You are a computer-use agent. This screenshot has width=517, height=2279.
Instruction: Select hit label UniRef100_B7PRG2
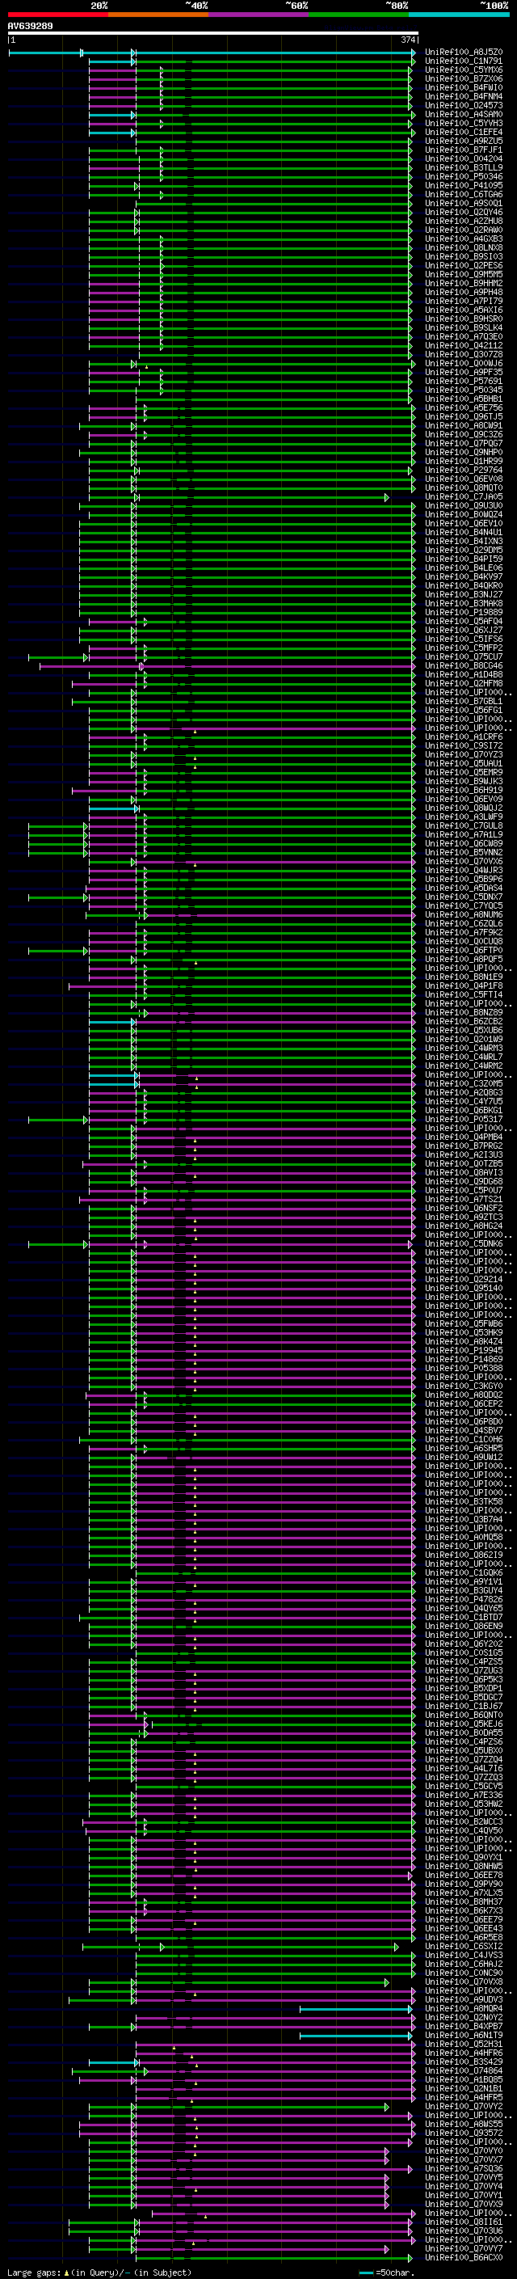pyautogui.click(x=464, y=1146)
